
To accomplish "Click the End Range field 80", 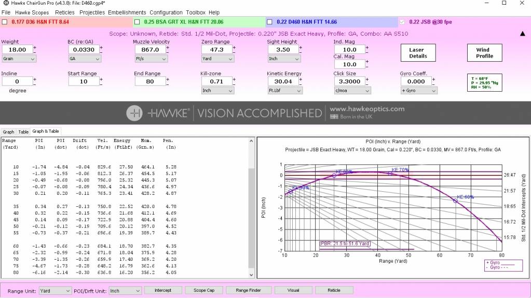I will point(150,81).
